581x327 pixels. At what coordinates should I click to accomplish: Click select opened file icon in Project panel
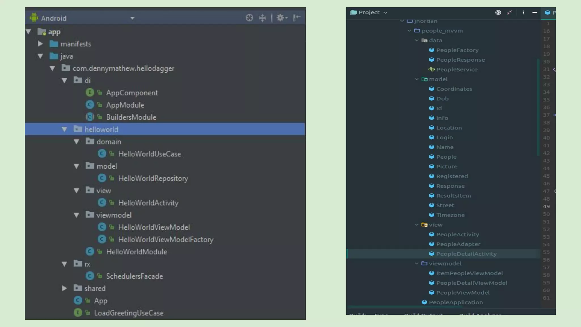(x=498, y=12)
